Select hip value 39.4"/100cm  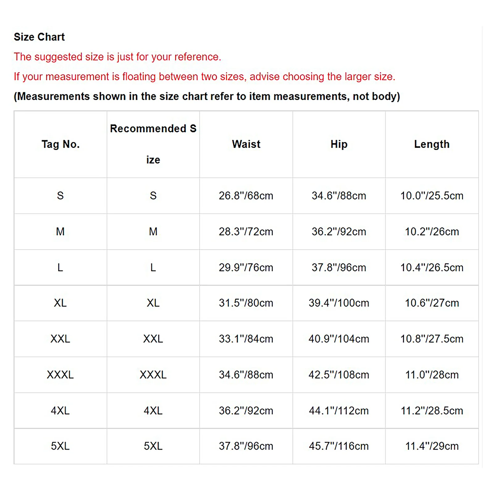pyautogui.click(x=339, y=303)
